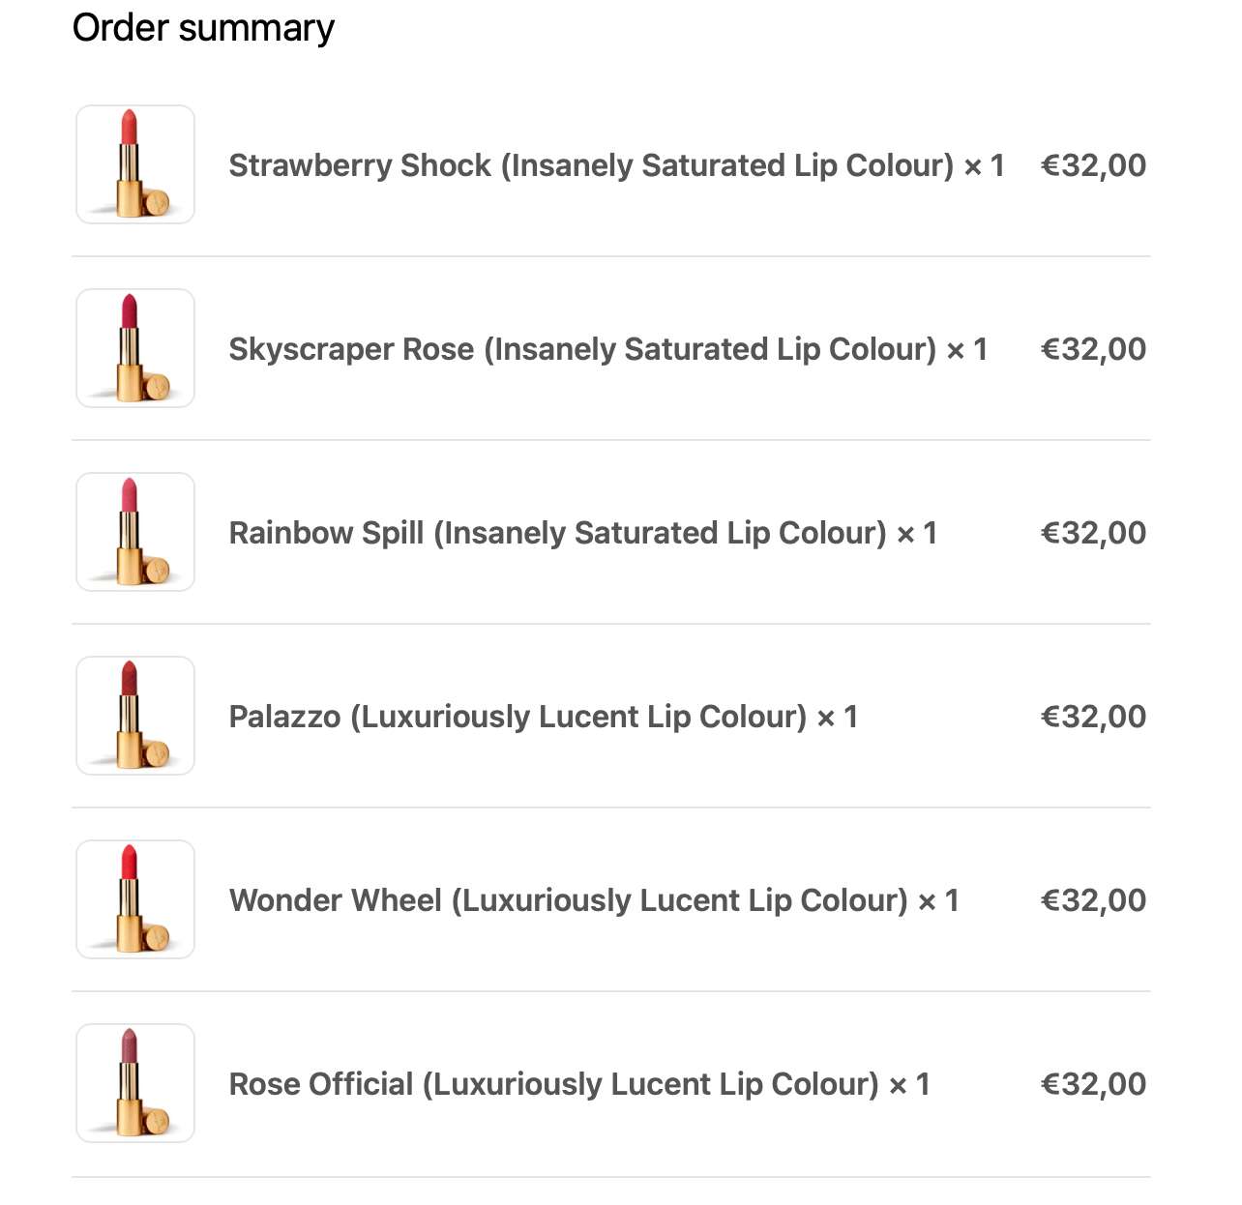Select the Rainbow Spill product name
This screenshot has height=1205, width=1242.
(582, 533)
